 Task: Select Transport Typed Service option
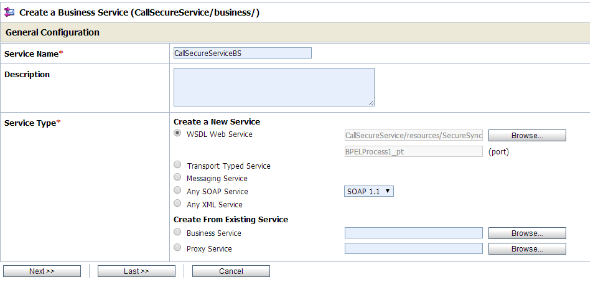(177, 165)
